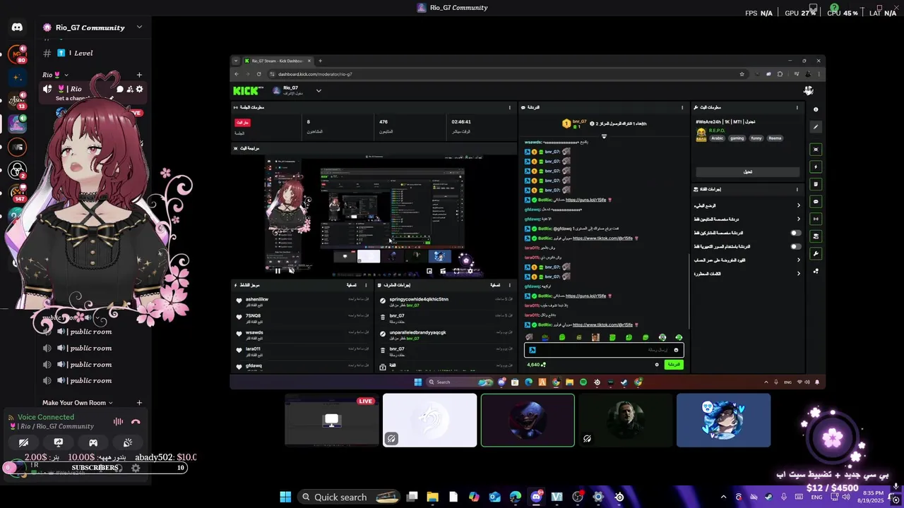Open File Explorer from main taskbar

(432, 497)
